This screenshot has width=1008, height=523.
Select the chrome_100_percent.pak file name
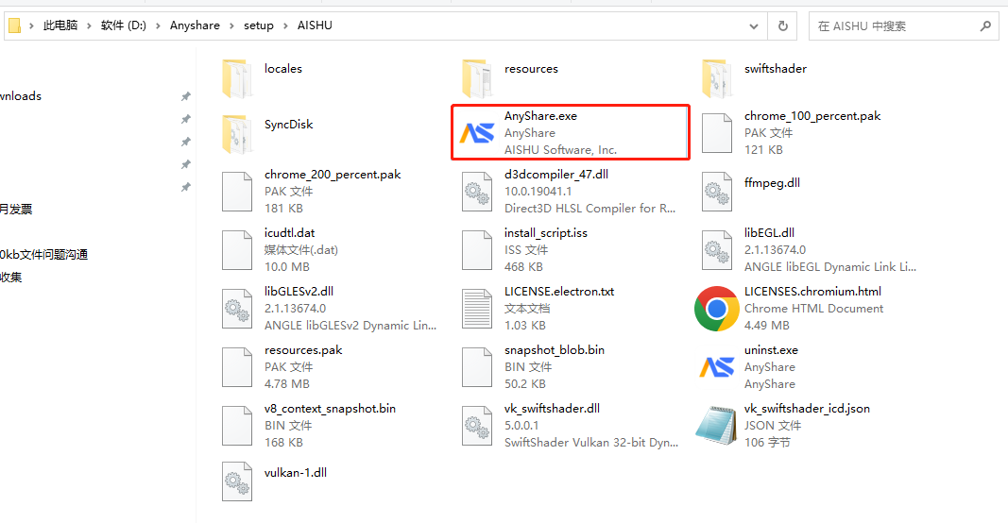[812, 116]
